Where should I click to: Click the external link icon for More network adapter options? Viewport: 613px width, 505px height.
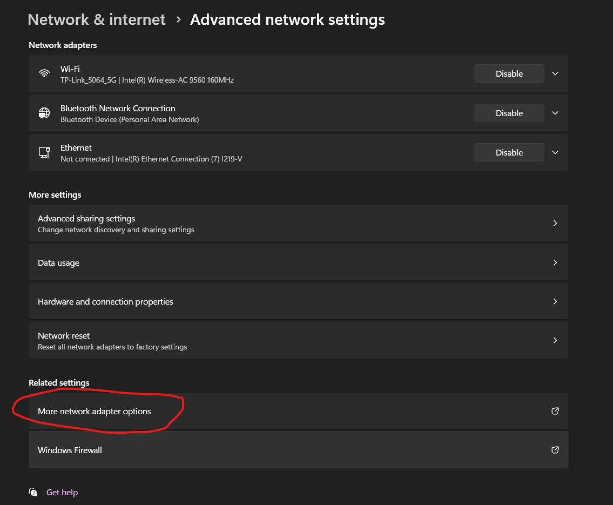click(555, 411)
